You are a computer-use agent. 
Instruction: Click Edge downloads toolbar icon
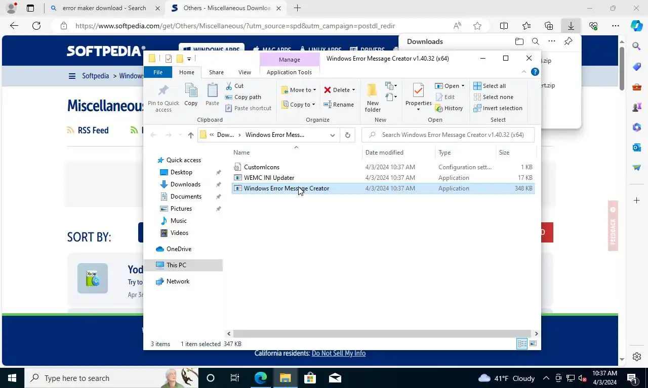tap(571, 26)
